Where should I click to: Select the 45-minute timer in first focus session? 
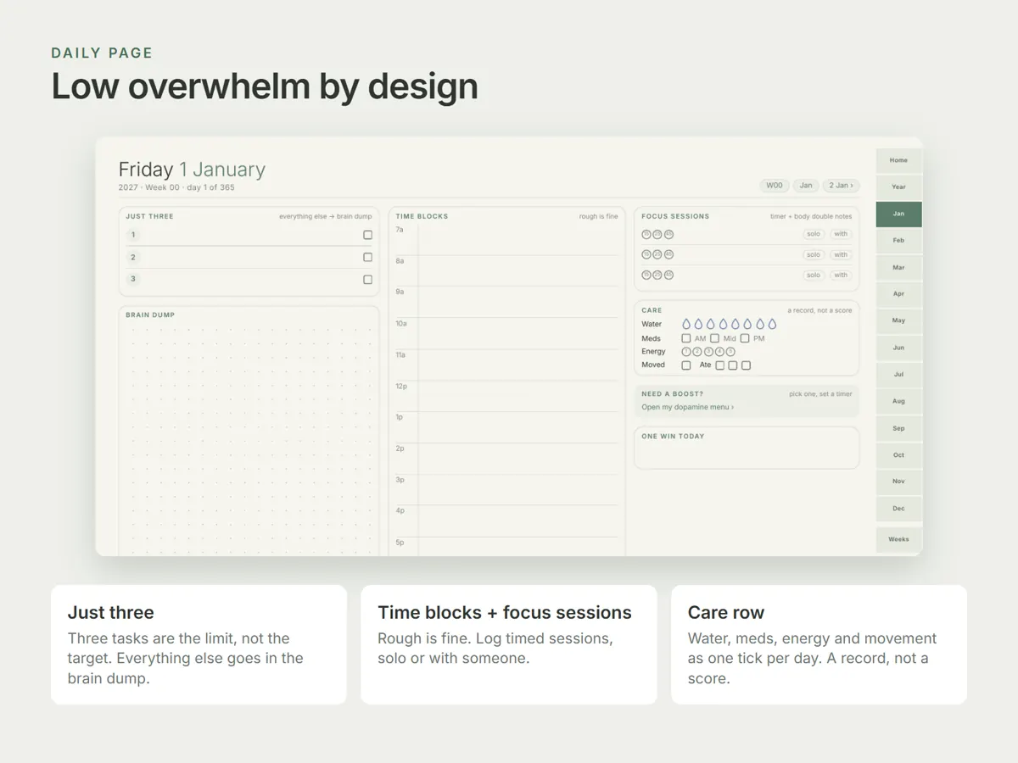click(668, 234)
